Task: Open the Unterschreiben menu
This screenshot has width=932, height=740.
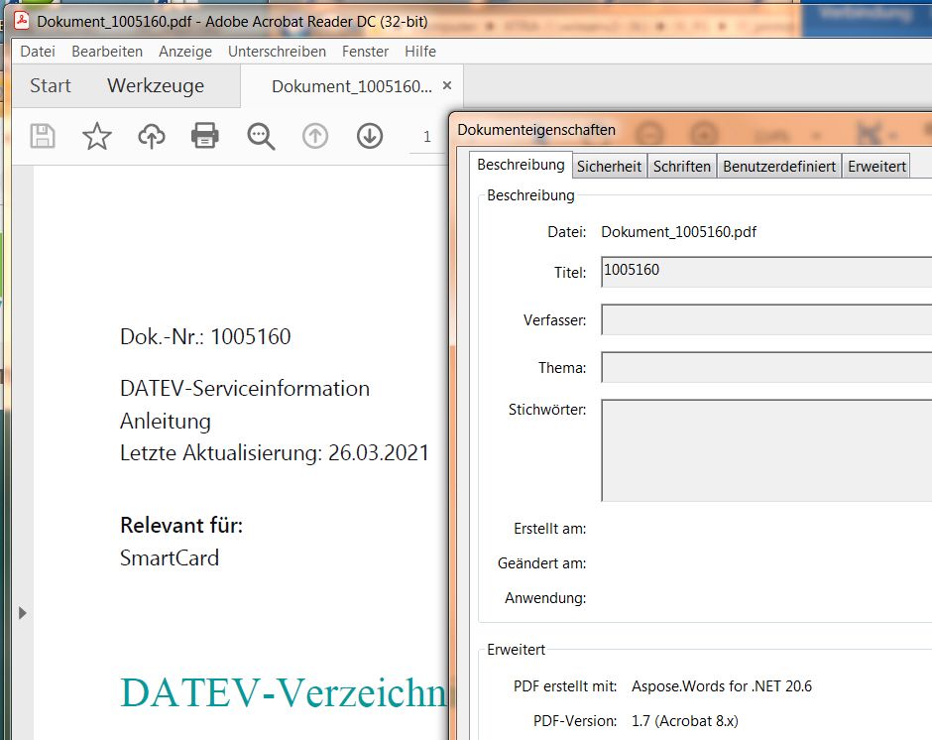Action: pyautogui.click(x=277, y=52)
